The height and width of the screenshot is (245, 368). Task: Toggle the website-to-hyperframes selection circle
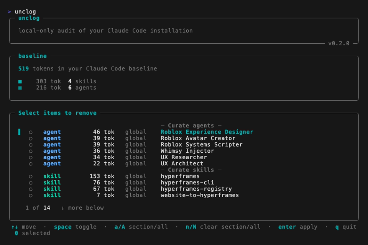tap(30, 195)
